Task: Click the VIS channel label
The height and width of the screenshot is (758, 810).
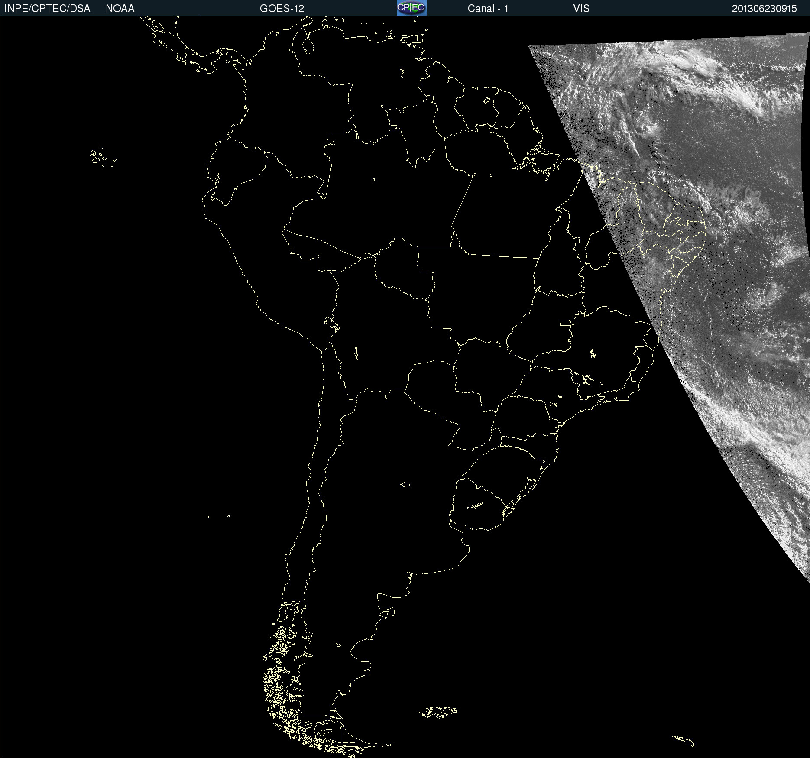Action: (581, 9)
